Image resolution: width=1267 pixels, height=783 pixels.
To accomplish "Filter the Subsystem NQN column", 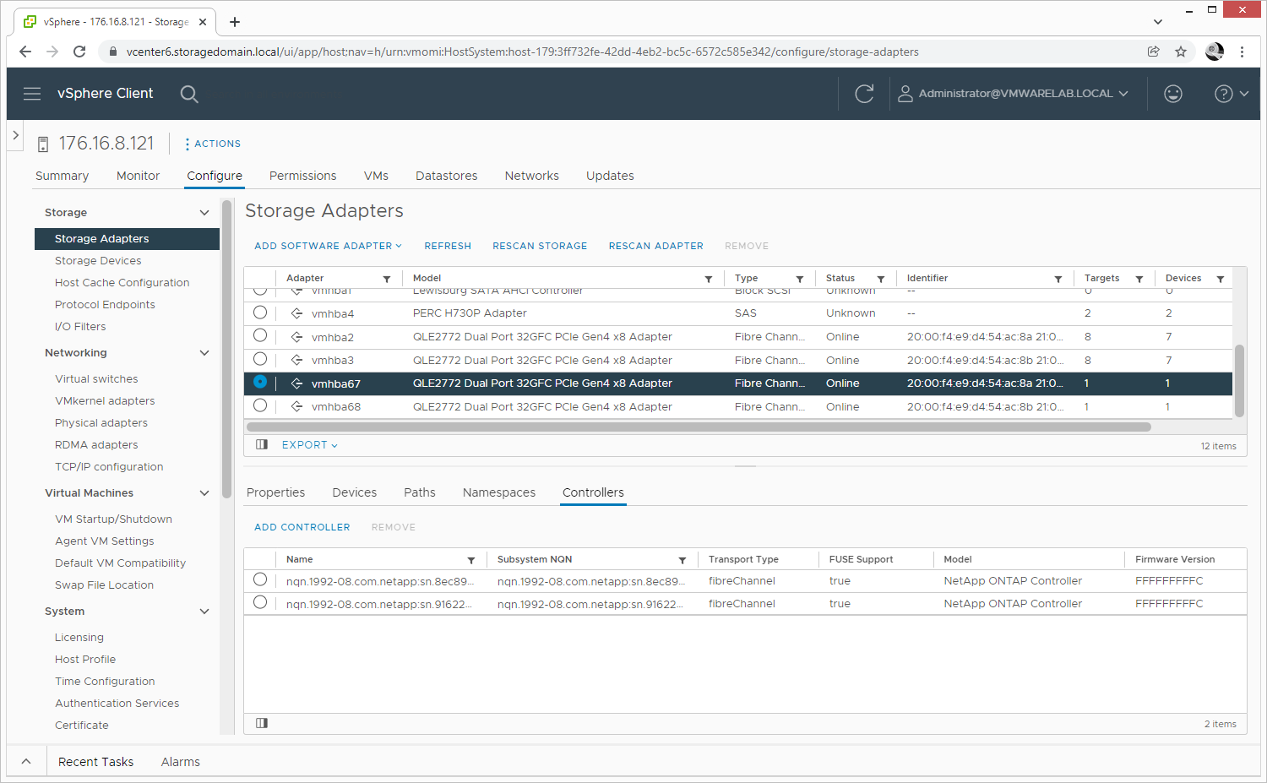I will (682, 560).
